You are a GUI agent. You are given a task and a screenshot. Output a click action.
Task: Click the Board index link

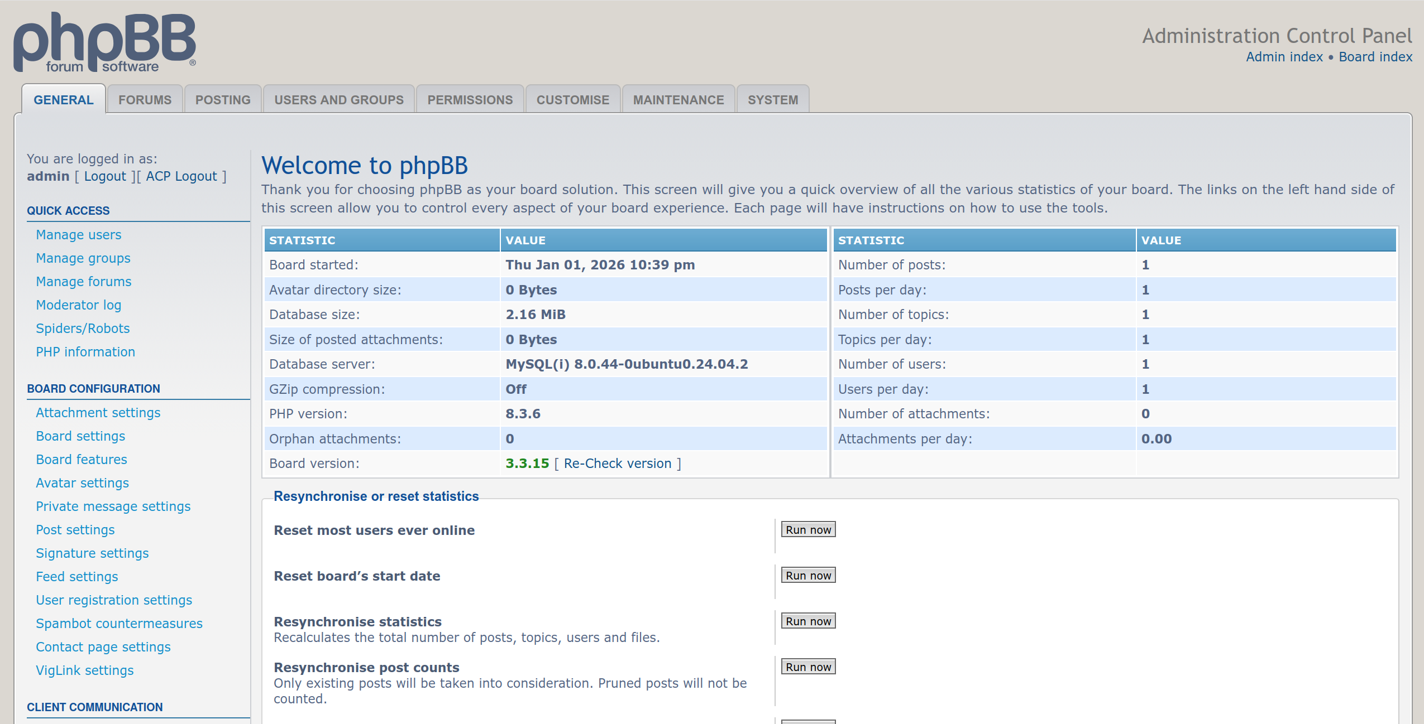(x=1375, y=57)
